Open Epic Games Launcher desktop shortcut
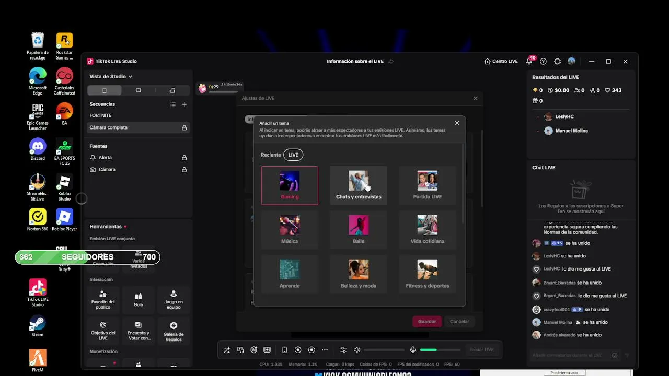This screenshot has width=669, height=376. click(x=38, y=117)
